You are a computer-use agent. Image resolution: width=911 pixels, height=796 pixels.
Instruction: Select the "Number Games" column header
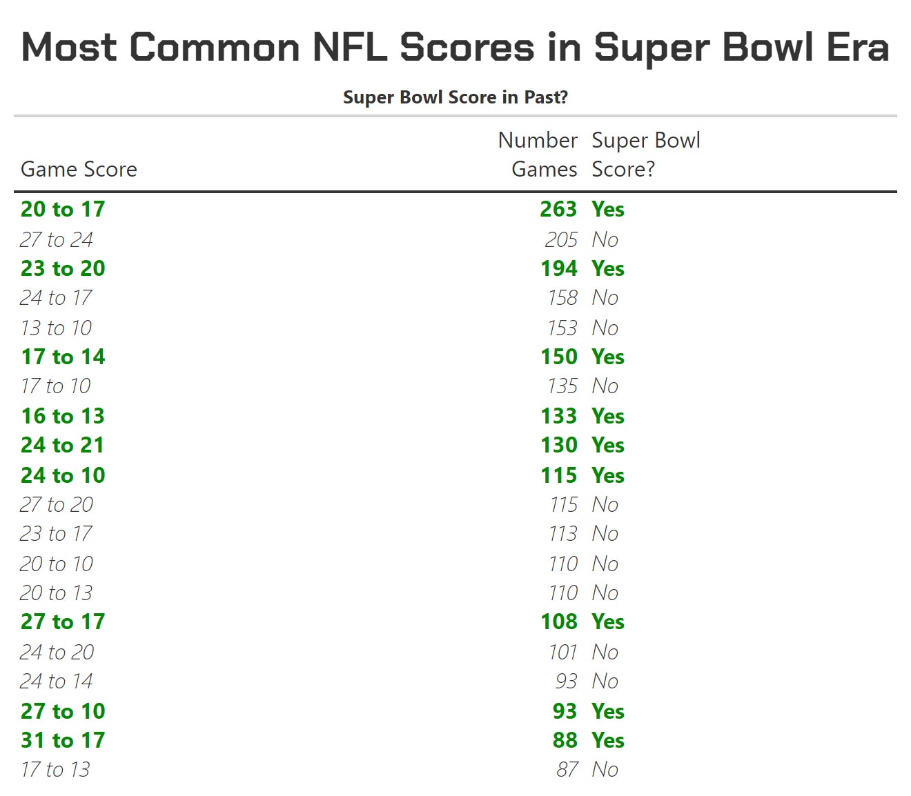[x=538, y=155]
